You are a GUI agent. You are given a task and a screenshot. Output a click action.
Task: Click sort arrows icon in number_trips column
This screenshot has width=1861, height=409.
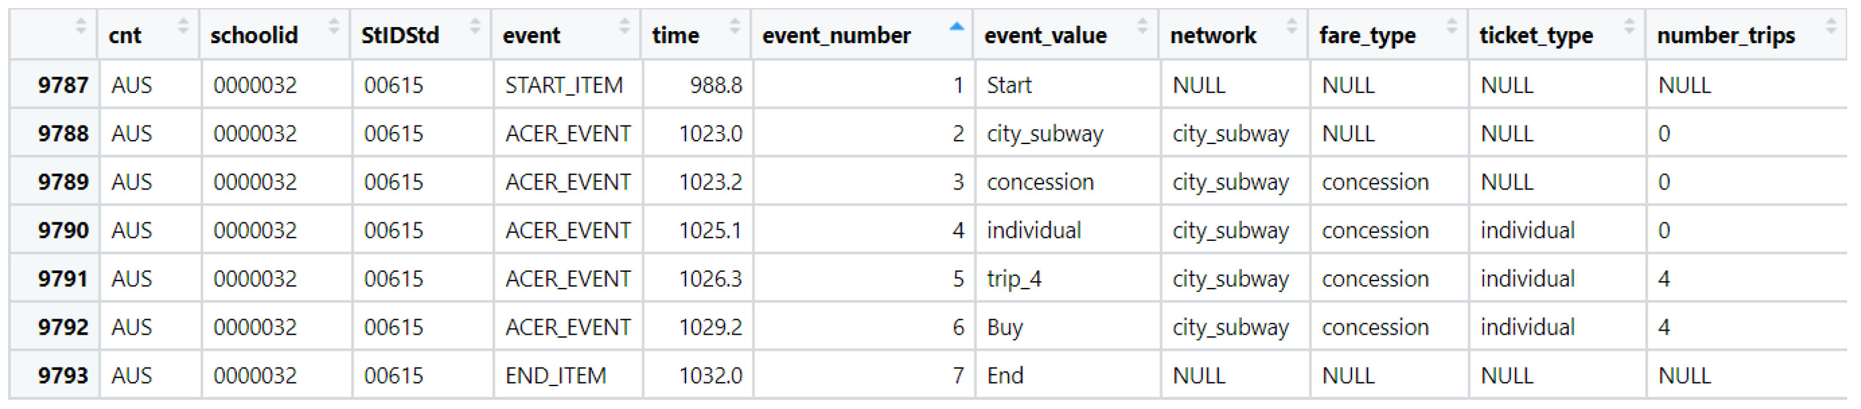1830,26
